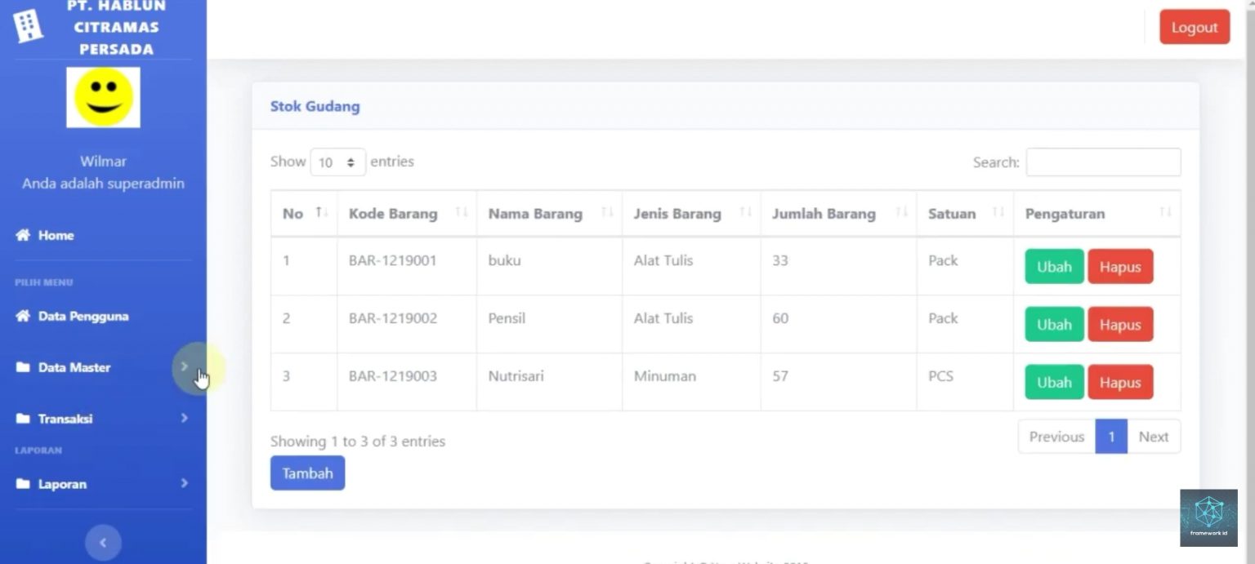Image resolution: width=1255 pixels, height=564 pixels.
Task: Click the Transaksi folder icon
Action: [x=23, y=419]
